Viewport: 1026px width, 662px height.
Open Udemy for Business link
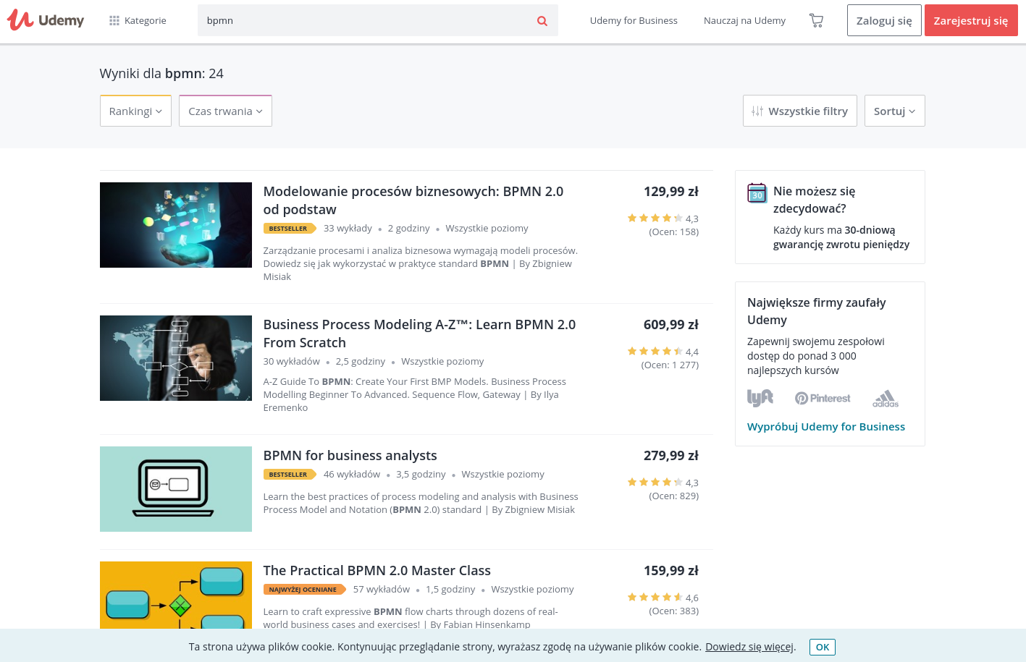point(634,20)
